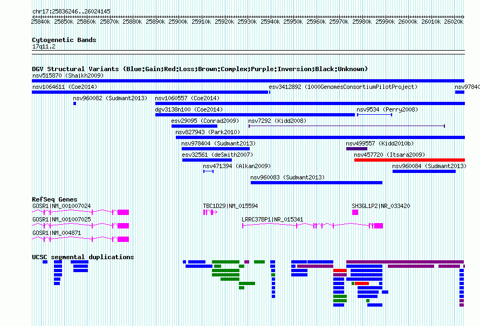Click the DGV Structural Variants track heading
The width and height of the screenshot is (480, 326).
pyautogui.click(x=200, y=69)
